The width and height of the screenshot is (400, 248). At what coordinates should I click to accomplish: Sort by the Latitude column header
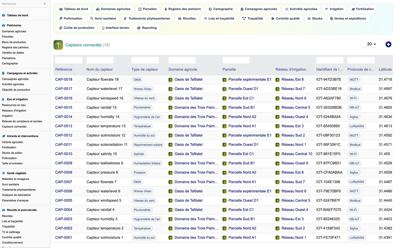[x=385, y=69]
